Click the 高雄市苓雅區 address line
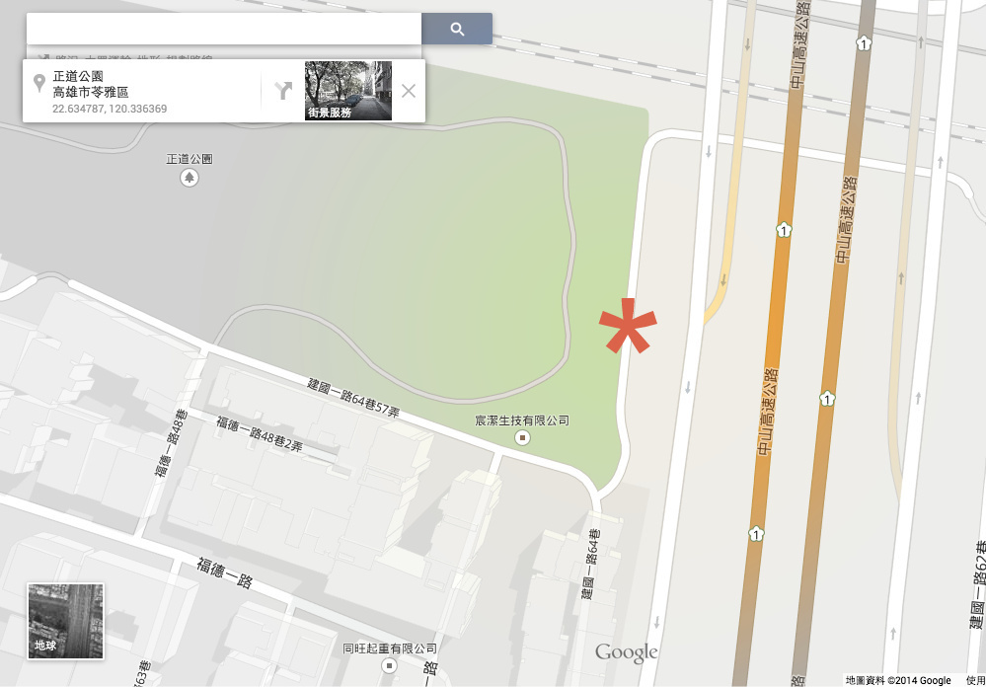986x687 pixels. [x=91, y=93]
